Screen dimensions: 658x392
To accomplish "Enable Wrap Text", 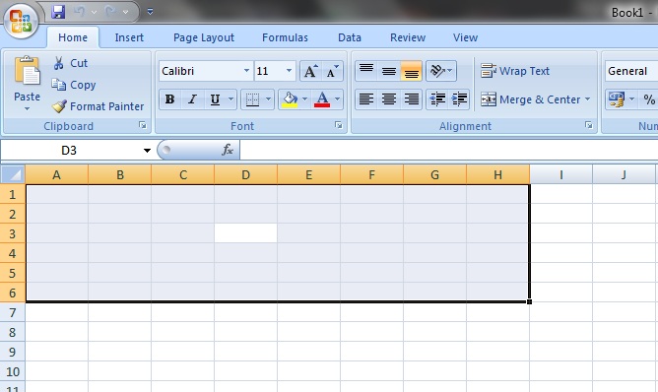I will [515, 71].
